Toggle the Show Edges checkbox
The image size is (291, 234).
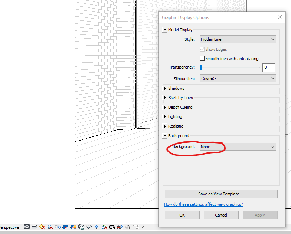coord(202,49)
